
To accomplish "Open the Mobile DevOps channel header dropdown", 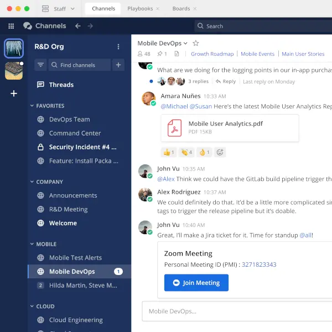I will [x=185, y=43].
